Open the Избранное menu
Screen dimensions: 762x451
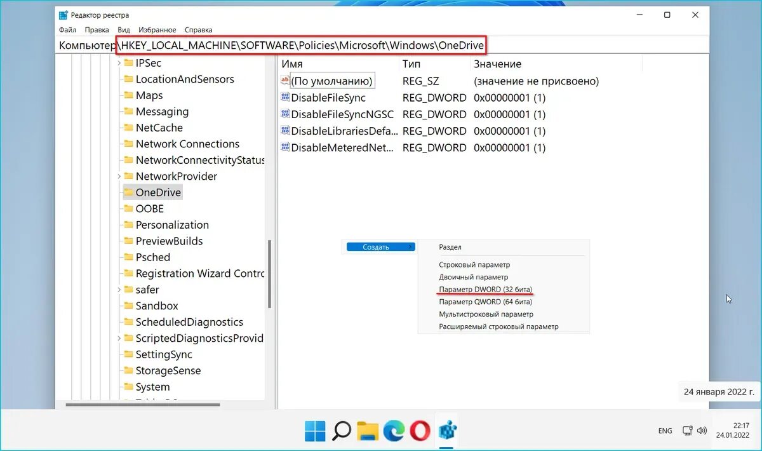tap(157, 30)
